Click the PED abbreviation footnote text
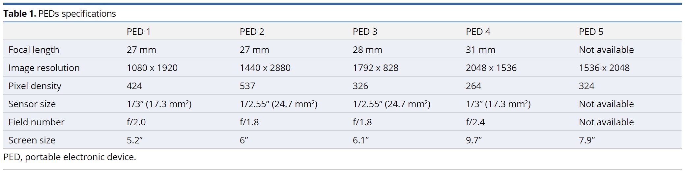Viewport: 687px width, 175px height. (70, 157)
